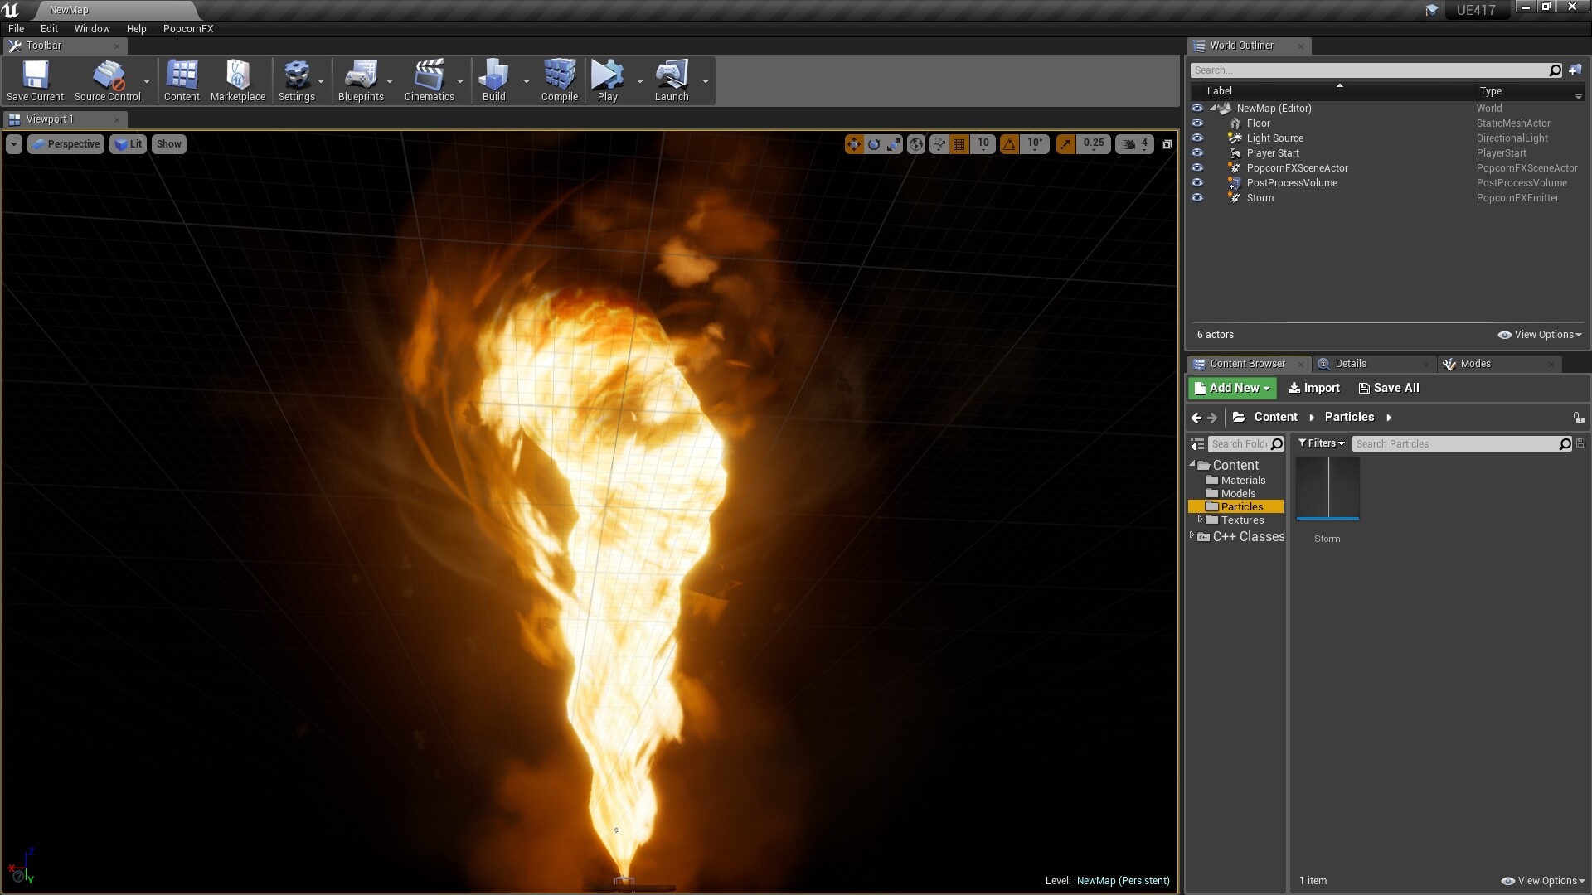Open the View Options dropdown in World Outliner
The image size is (1592, 895).
pos(1540,334)
